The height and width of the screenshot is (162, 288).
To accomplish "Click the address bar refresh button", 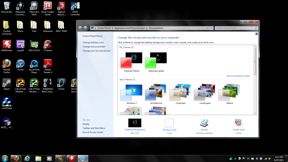I will coord(211,28).
